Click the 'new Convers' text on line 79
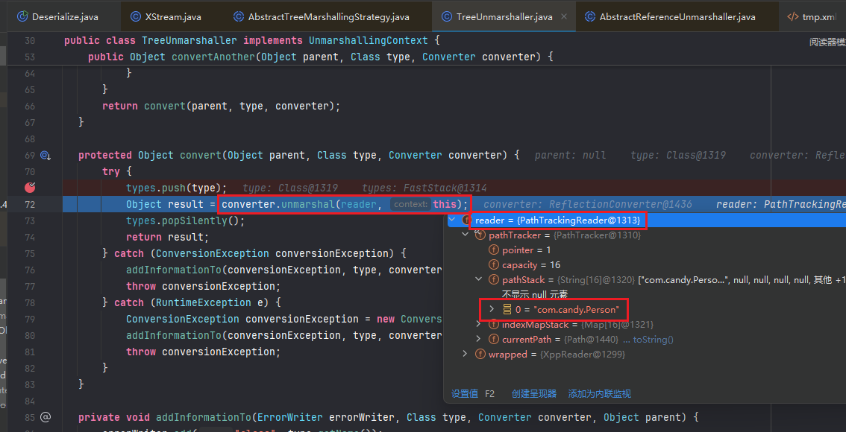This screenshot has width=846, height=432. 410,319
